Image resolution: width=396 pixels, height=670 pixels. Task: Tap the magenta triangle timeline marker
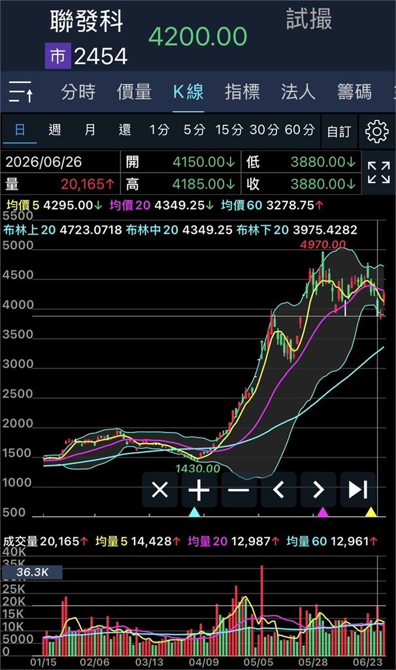tap(323, 512)
